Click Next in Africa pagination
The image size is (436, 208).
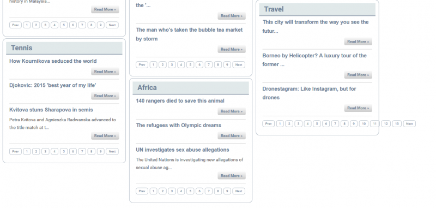pyautogui.click(x=239, y=191)
